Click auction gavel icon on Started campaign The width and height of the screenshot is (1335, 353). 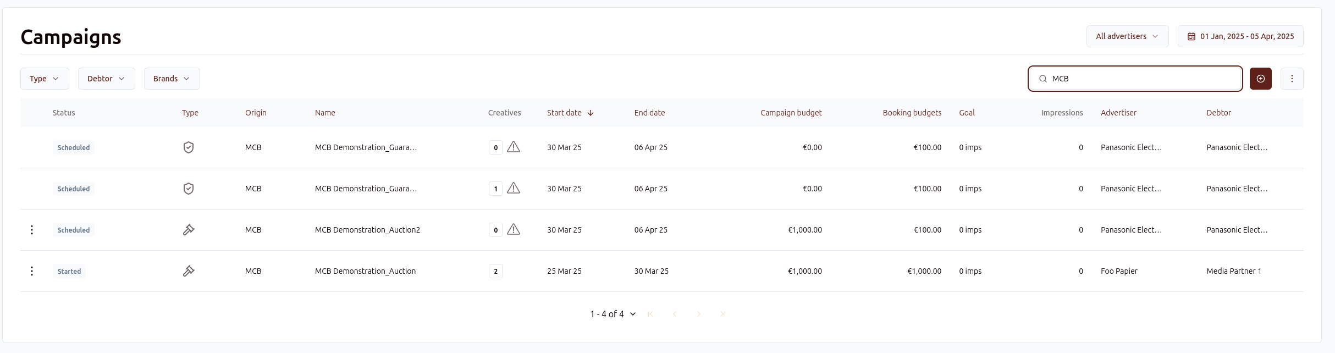[x=189, y=271]
